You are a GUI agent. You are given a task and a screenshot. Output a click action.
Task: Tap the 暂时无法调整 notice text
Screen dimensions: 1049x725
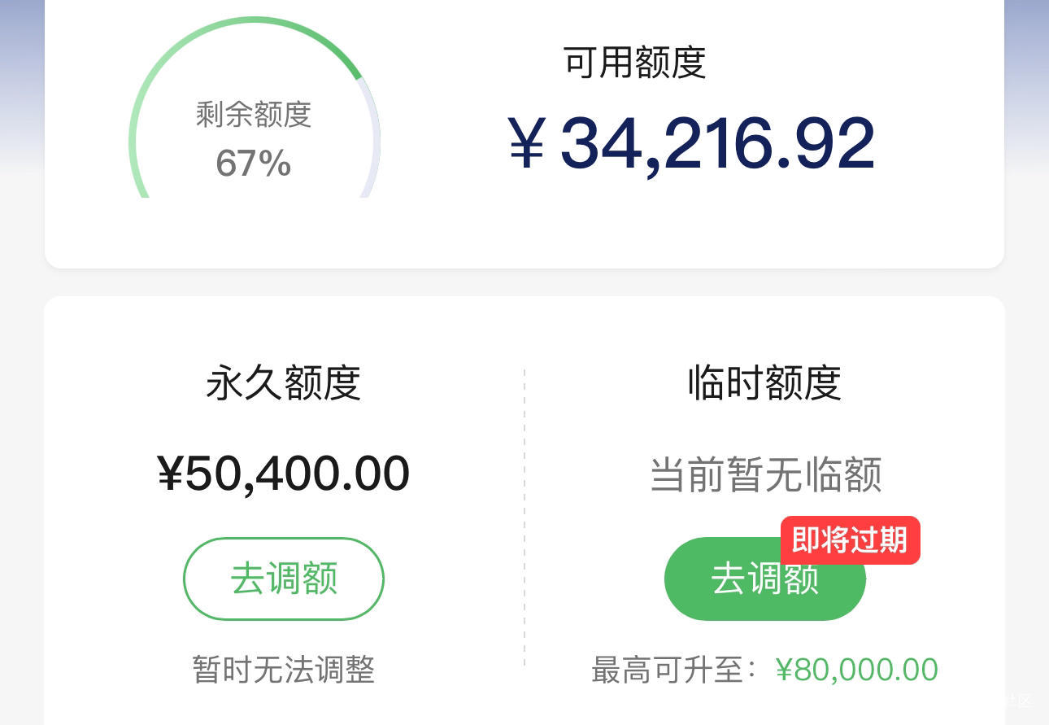pos(284,670)
